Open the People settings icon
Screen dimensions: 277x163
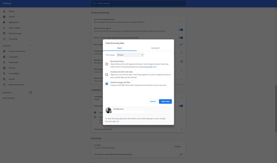4,11
